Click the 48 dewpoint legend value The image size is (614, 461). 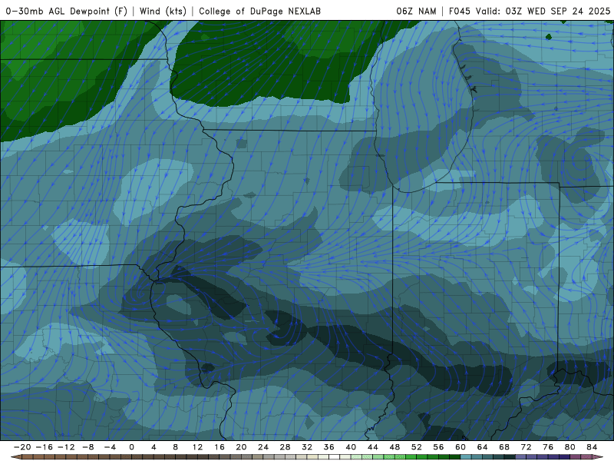point(394,447)
